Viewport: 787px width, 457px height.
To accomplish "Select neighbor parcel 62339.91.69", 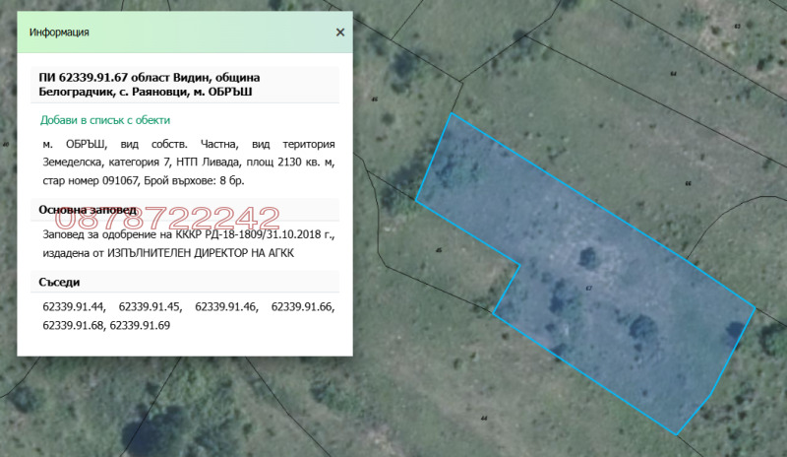I will click(x=141, y=324).
